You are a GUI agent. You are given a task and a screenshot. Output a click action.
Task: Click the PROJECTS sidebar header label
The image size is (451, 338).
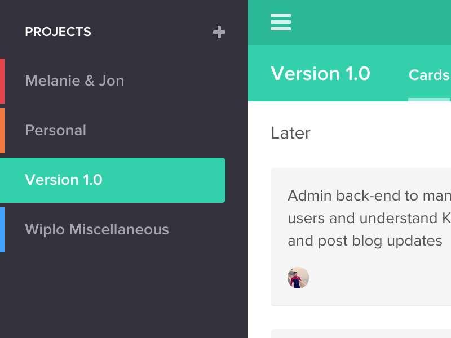(x=58, y=32)
